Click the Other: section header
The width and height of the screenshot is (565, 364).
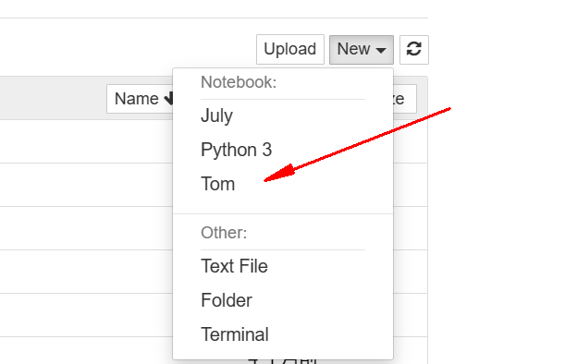[x=224, y=233]
